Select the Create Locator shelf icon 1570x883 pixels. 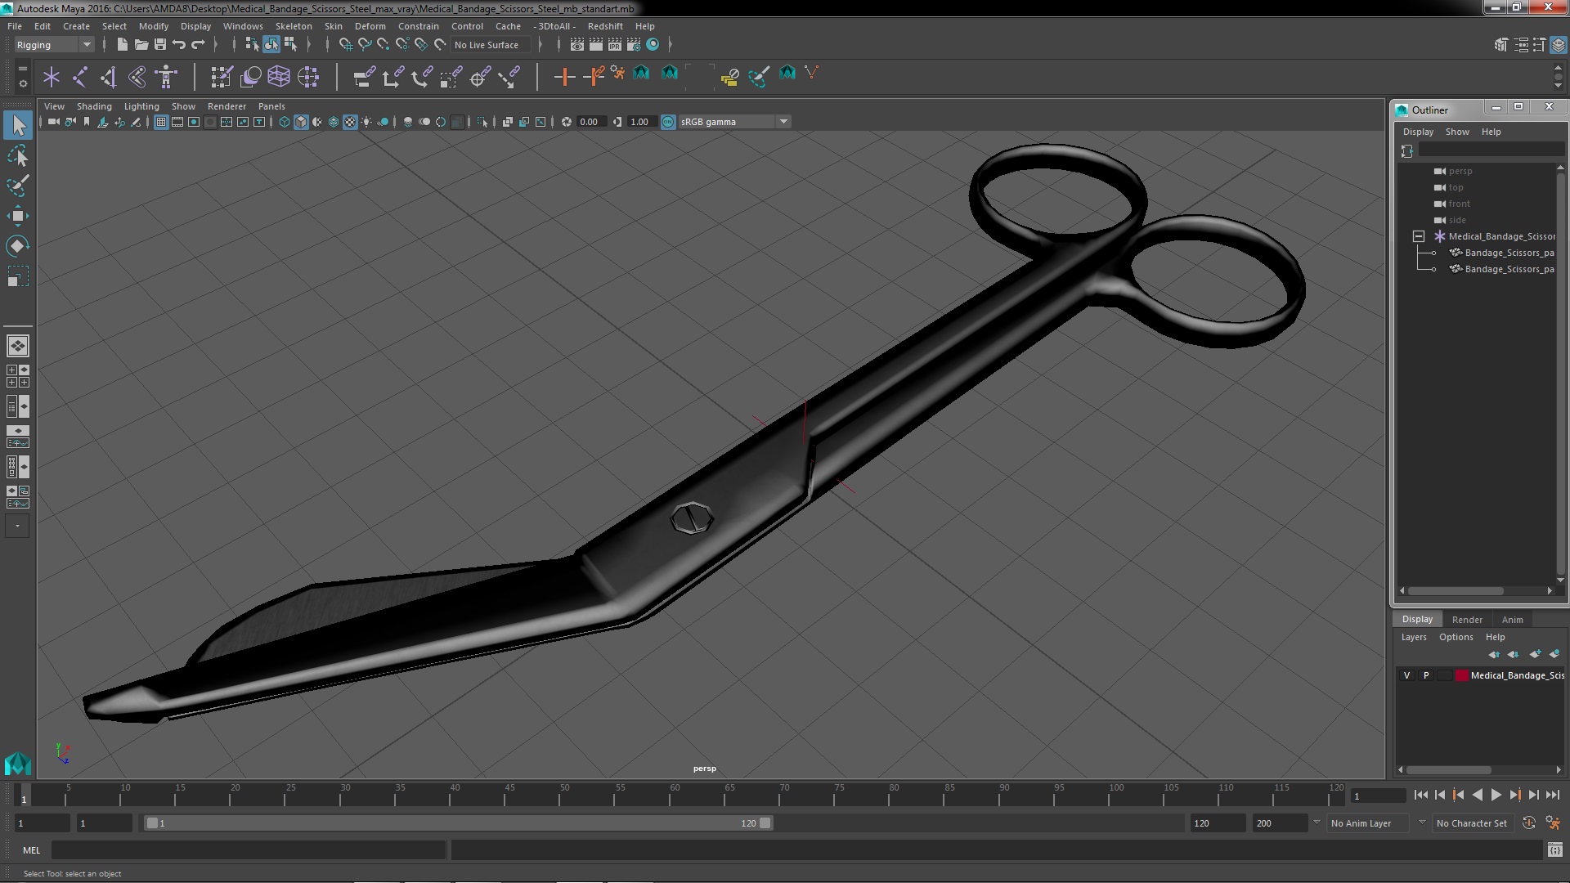coord(51,77)
